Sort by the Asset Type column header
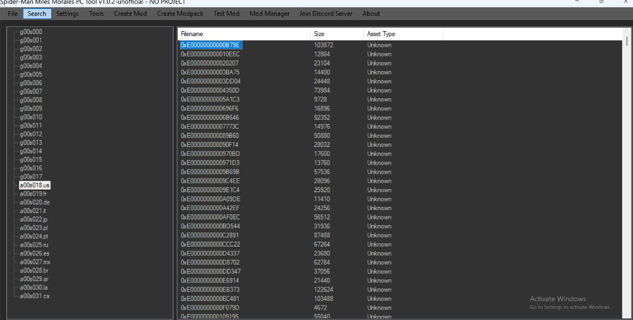Image resolution: width=633 pixels, height=320 pixels. (404, 34)
